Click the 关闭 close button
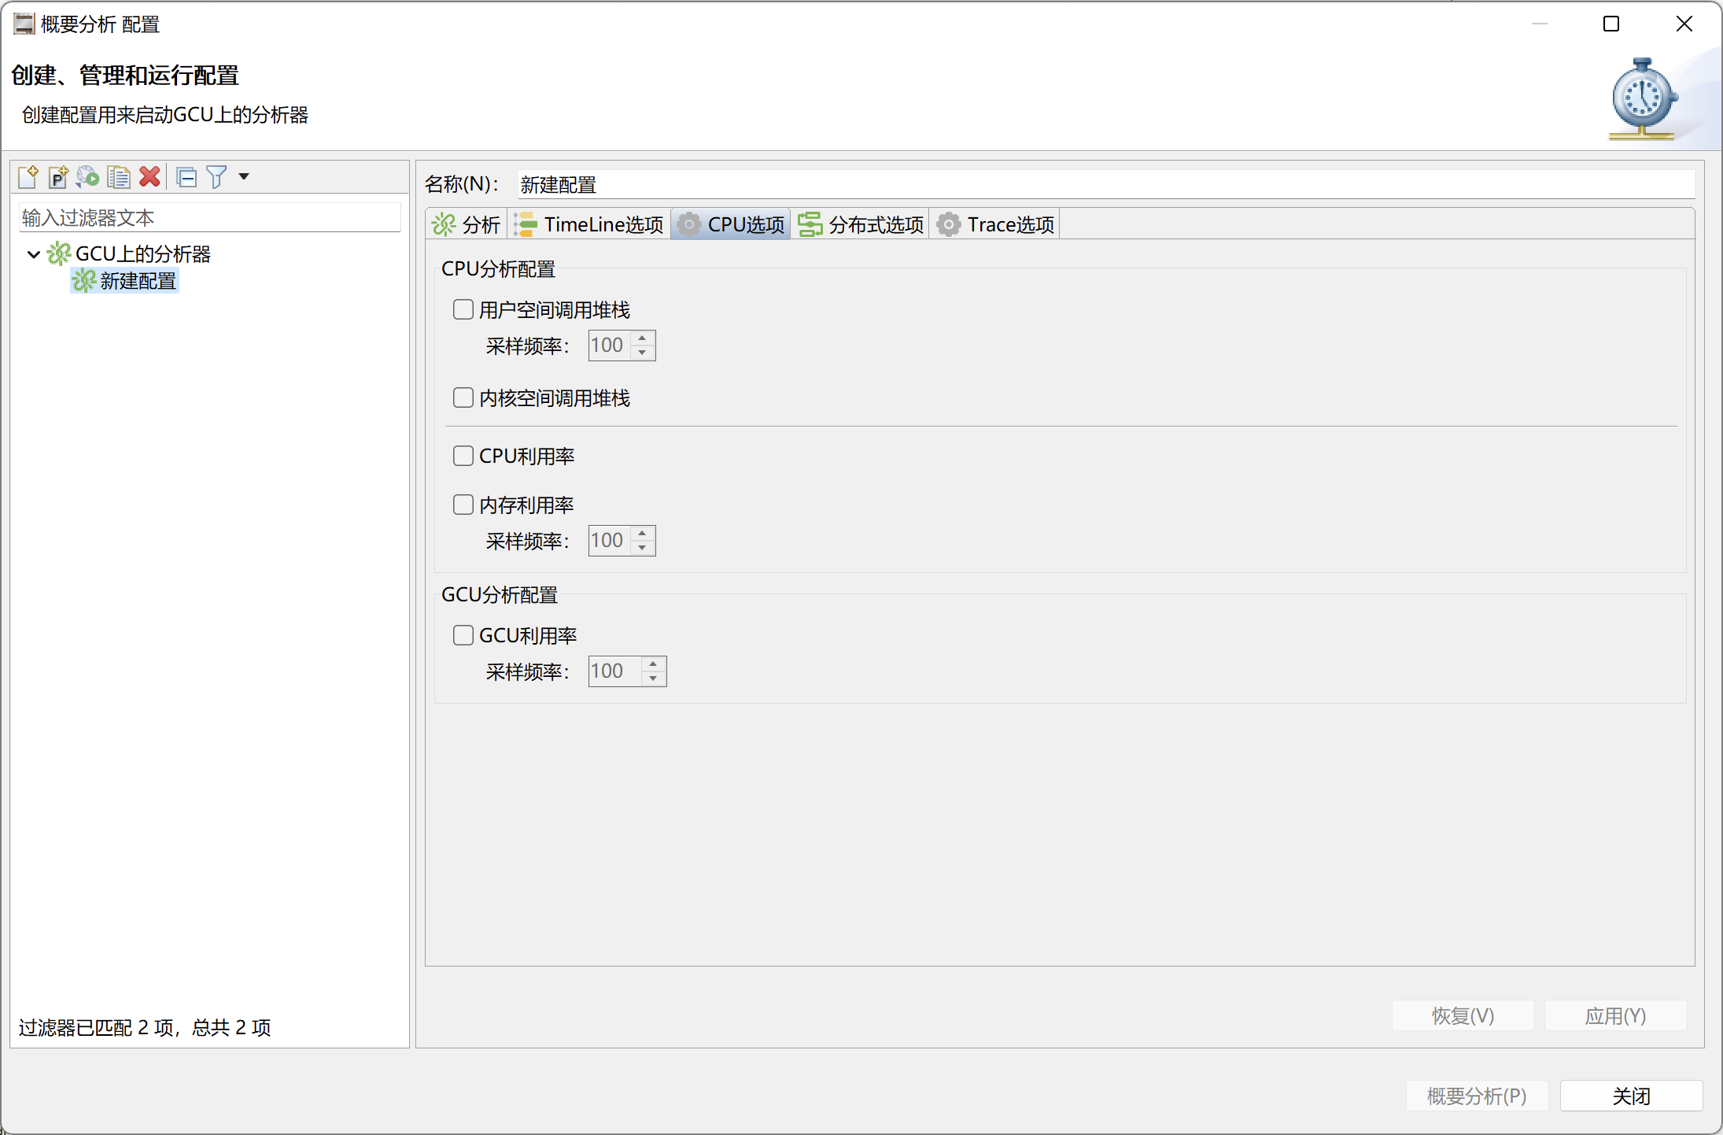 click(1631, 1096)
